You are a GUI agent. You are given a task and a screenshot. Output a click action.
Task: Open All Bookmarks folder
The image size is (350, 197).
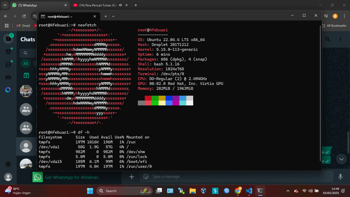pyautogui.click(x=334, y=26)
